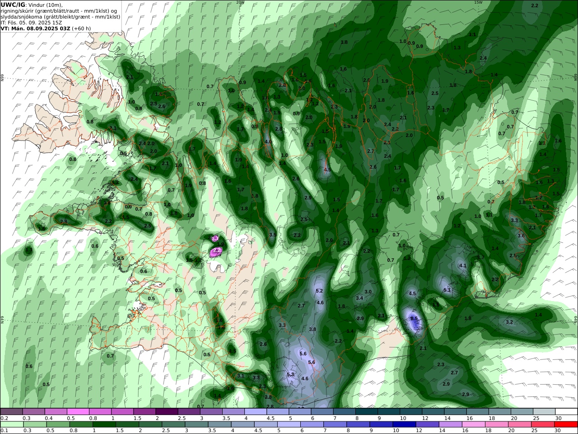
Task: Click the '4.0' precipitation value on the map
Action: tap(268, 142)
